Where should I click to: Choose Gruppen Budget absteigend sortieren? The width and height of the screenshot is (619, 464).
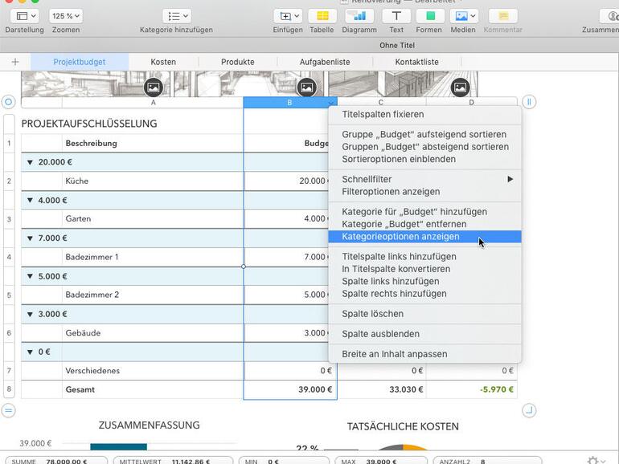pos(424,147)
